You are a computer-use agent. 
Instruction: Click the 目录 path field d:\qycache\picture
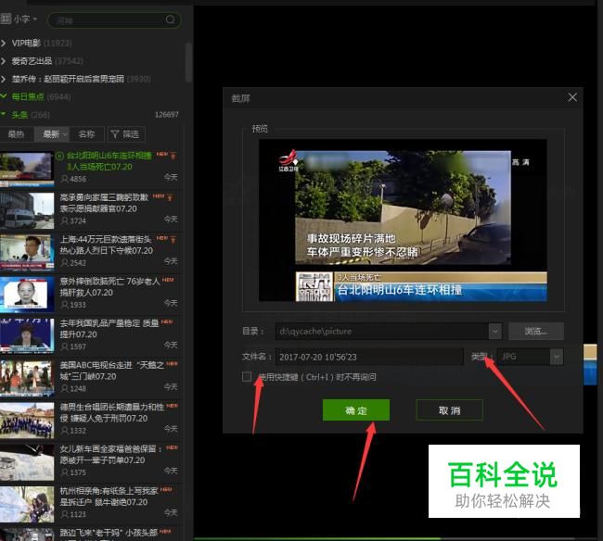click(382, 331)
